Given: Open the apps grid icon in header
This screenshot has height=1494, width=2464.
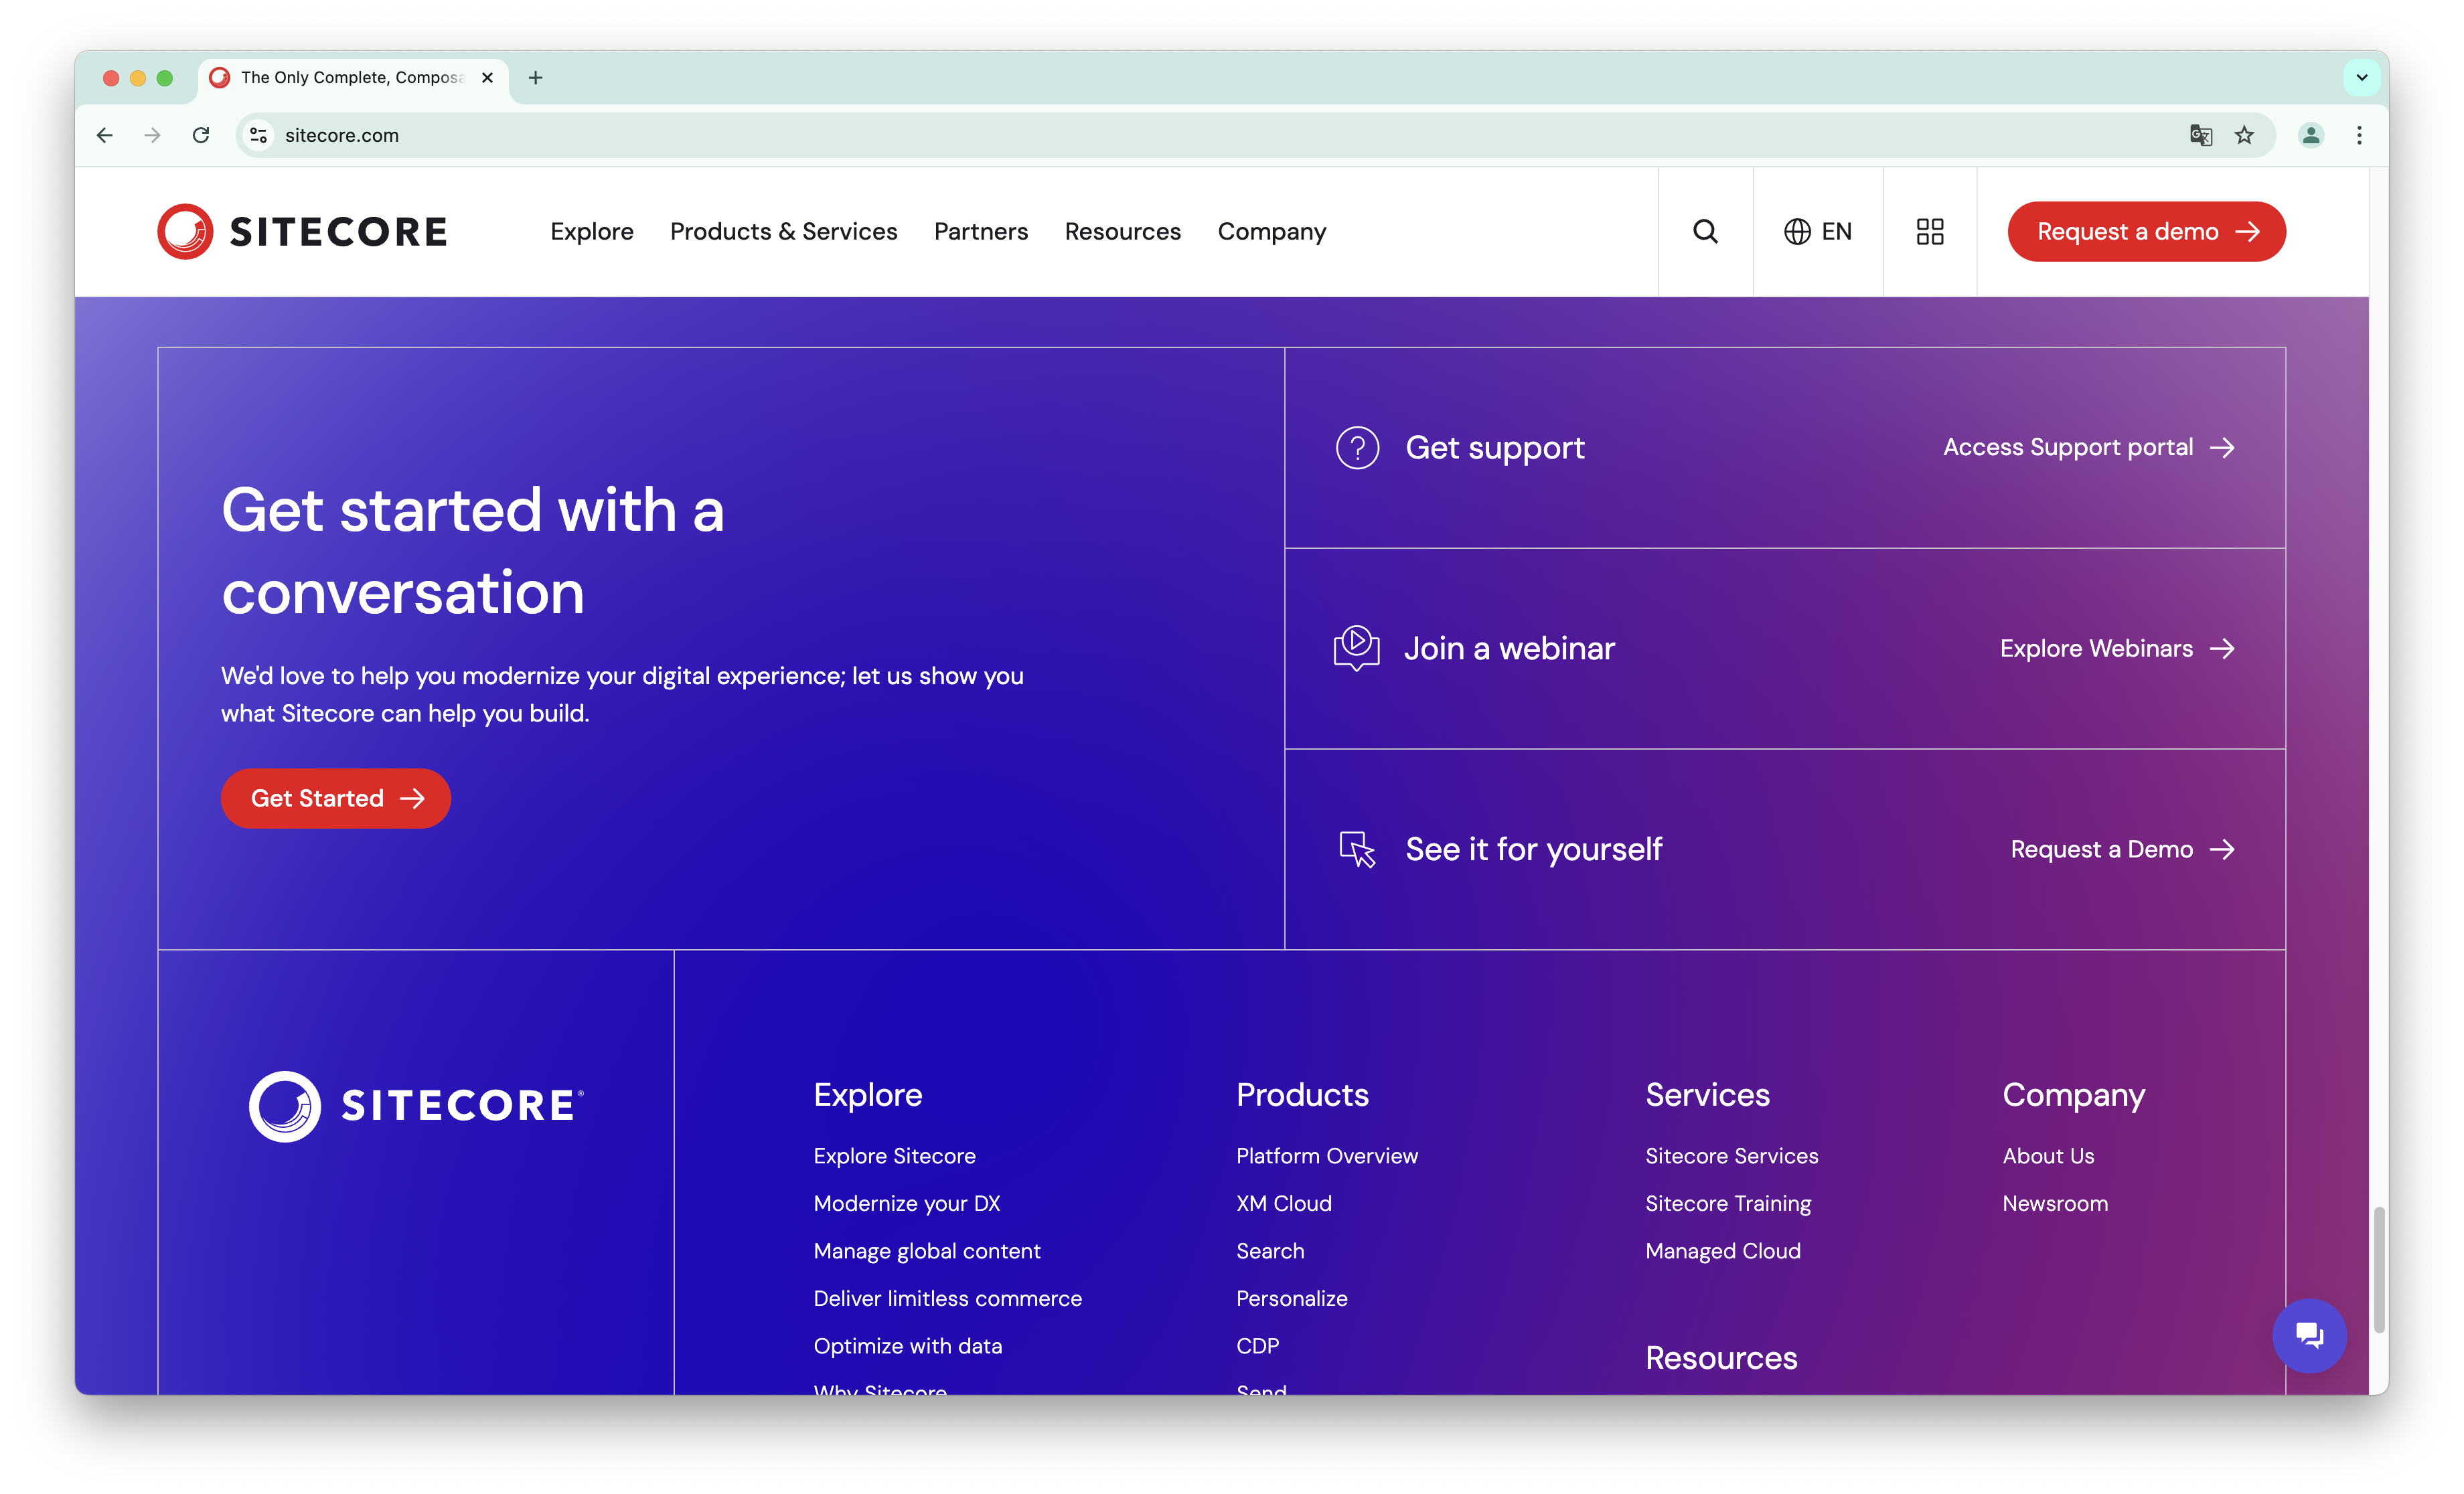Looking at the screenshot, I should coord(1929,232).
